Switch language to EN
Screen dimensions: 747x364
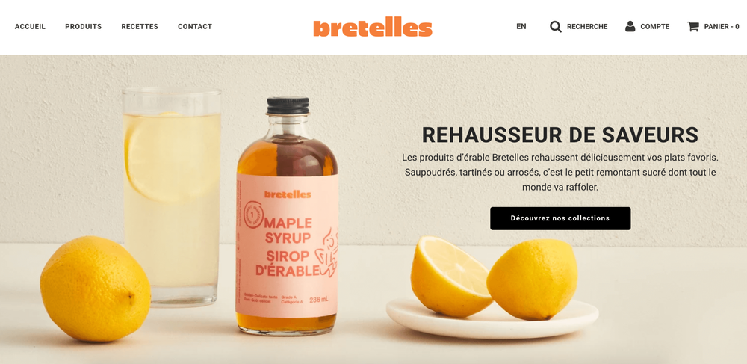tap(521, 27)
